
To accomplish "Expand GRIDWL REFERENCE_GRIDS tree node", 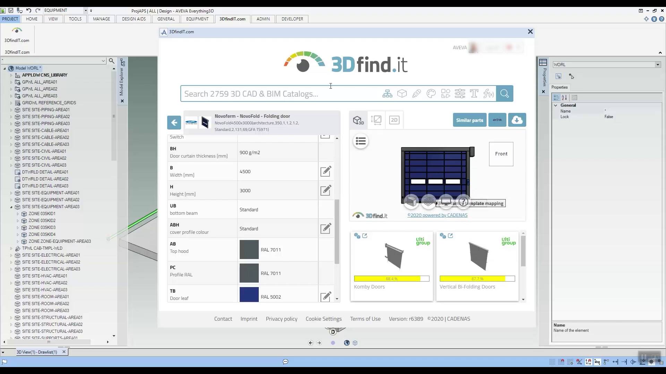I will [x=11, y=103].
